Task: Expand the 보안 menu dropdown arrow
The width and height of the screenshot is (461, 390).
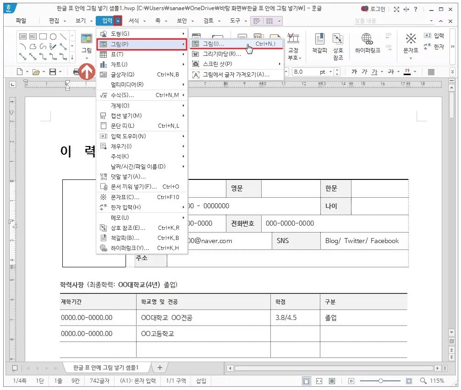Action: pos(192,21)
